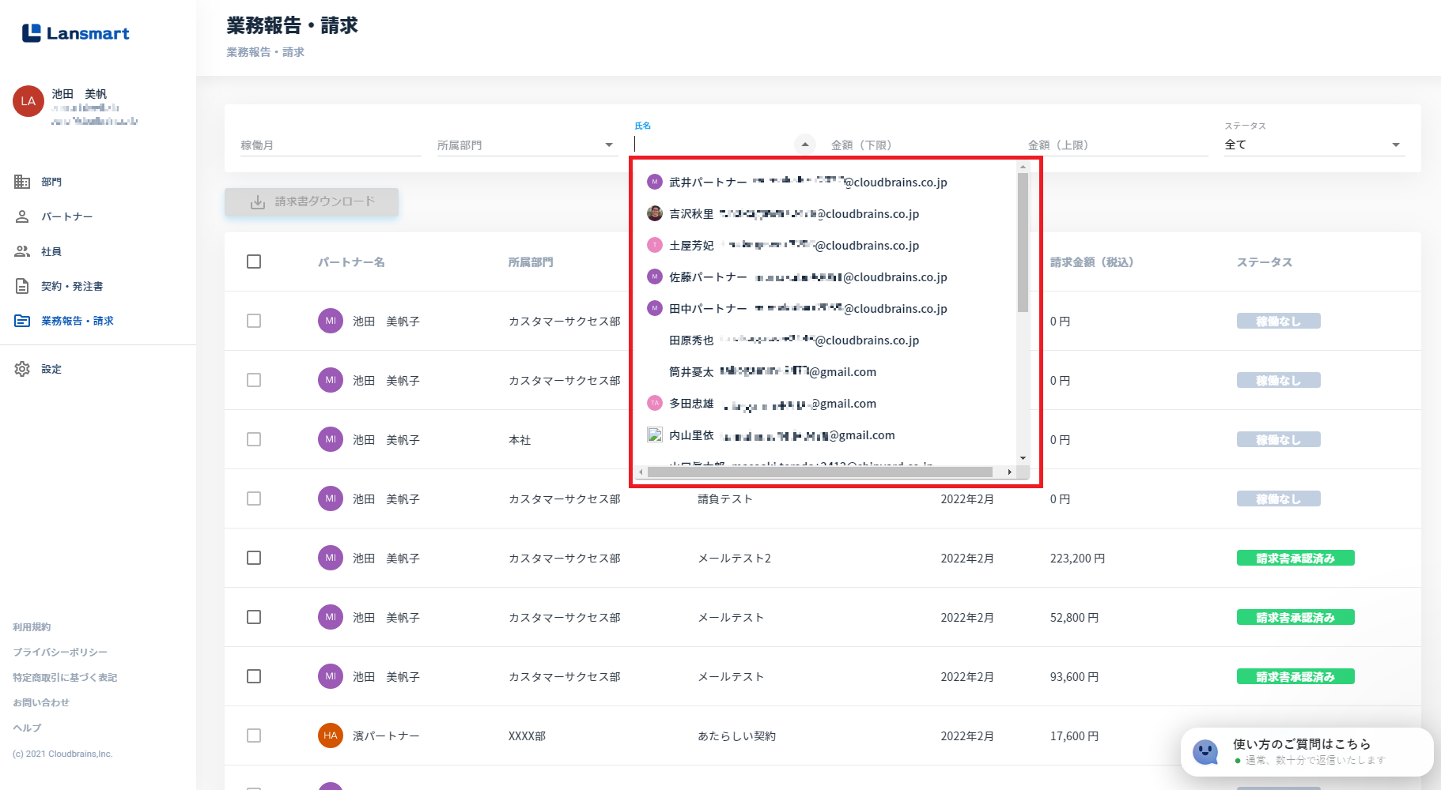Pick 筒井憂太 from the name list
The height and width of the screenshot is (790, 1441).
coord(826,372)
